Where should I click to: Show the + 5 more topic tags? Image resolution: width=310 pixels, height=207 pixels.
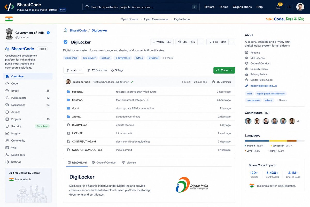[x=168, y=58]
